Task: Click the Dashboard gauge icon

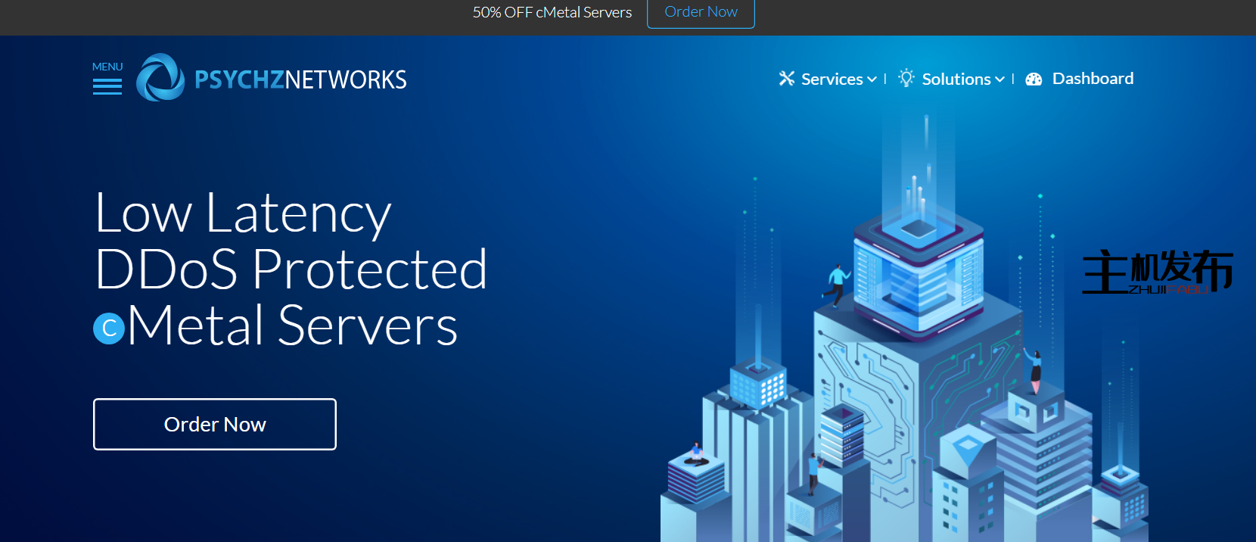Action: [x=1034, y=79]
